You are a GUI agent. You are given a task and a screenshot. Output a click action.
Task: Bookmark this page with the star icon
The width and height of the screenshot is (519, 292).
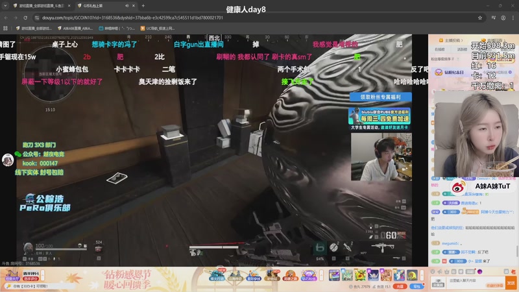(x=480, y=18)
